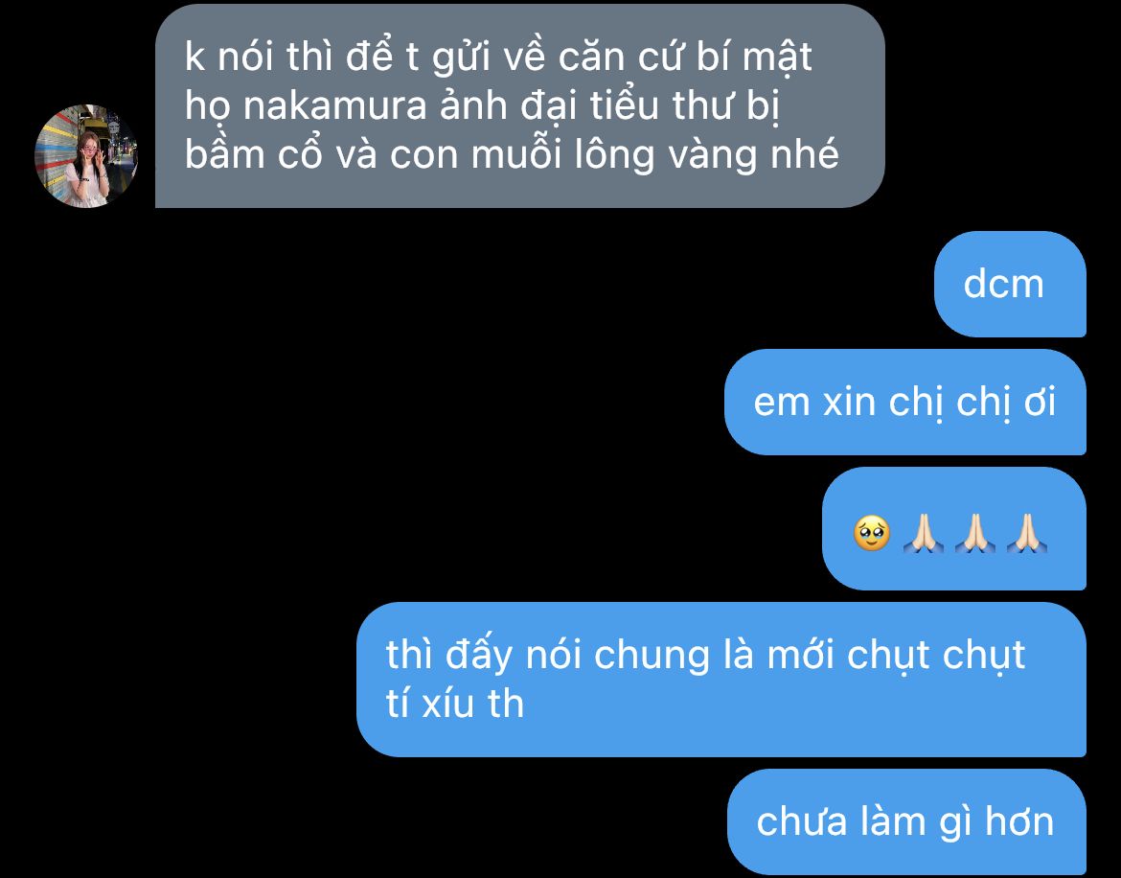
Task: Select the gray received message bubble
Action: (519, 105)
